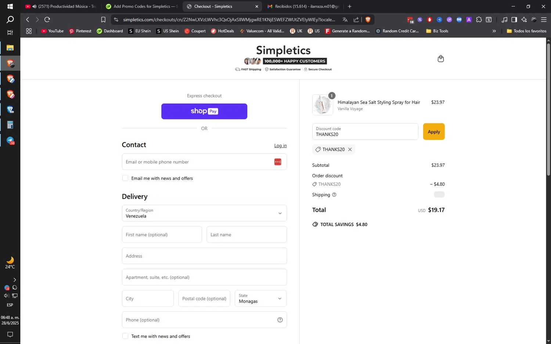Open the Calculator app on the taskbar

10,125
